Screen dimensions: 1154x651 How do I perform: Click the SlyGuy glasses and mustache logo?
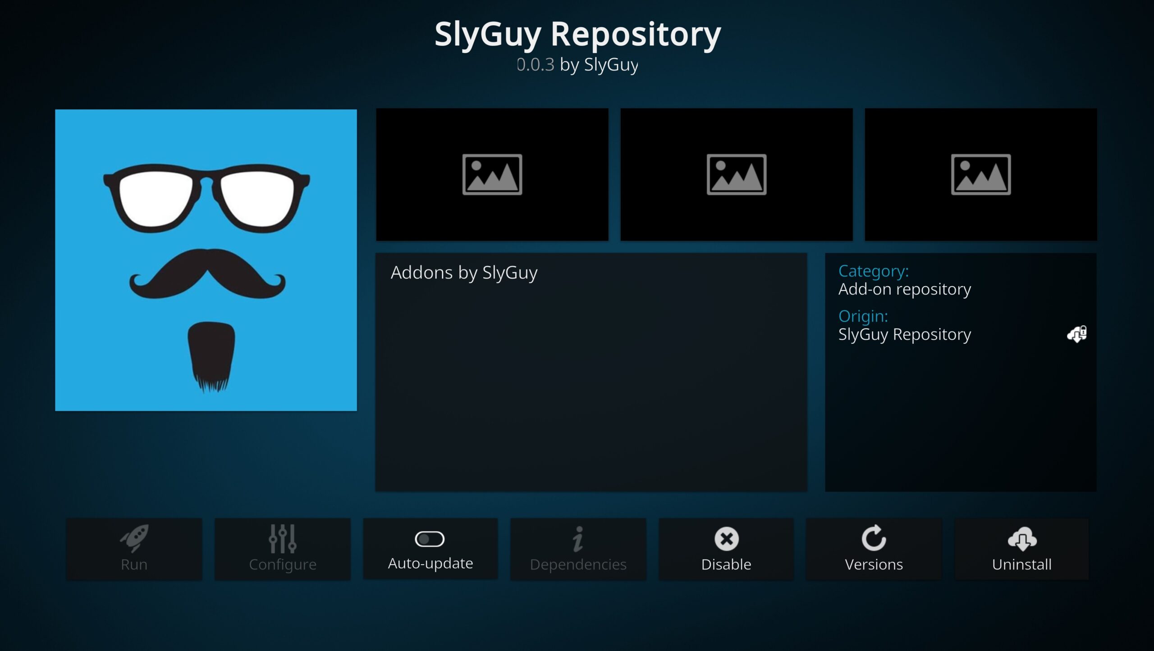pos(206,260)
